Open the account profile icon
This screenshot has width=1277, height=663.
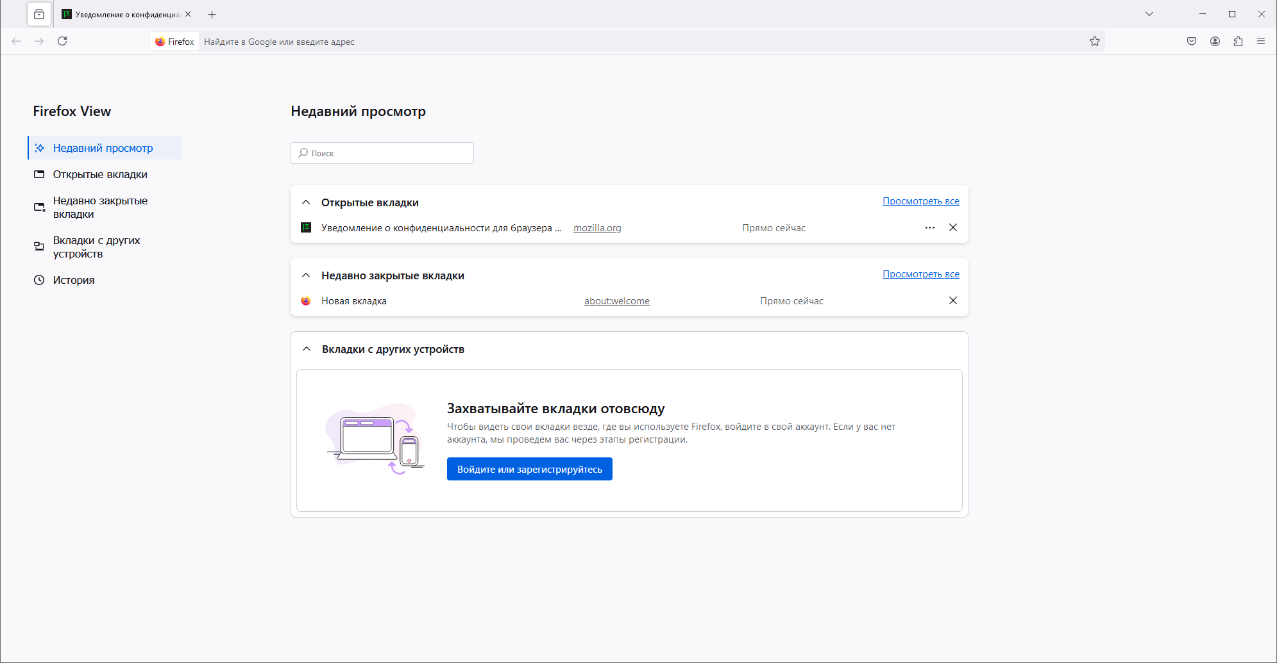[1215, 41]
